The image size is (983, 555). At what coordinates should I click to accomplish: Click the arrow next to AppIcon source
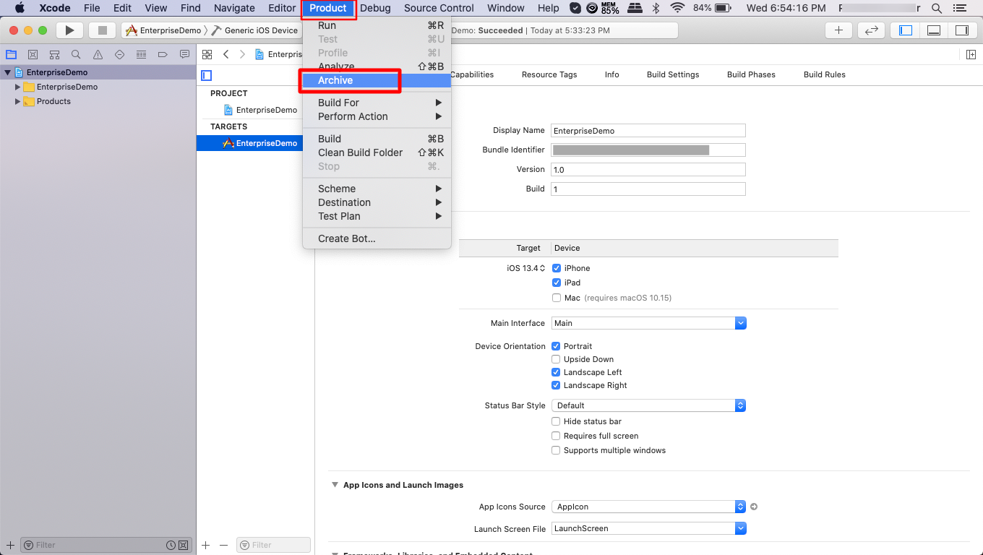click(x=754, y=507)
